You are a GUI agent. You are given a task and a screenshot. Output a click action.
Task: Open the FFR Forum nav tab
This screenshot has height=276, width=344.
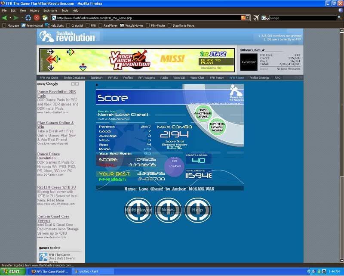[x=217, y=78]
